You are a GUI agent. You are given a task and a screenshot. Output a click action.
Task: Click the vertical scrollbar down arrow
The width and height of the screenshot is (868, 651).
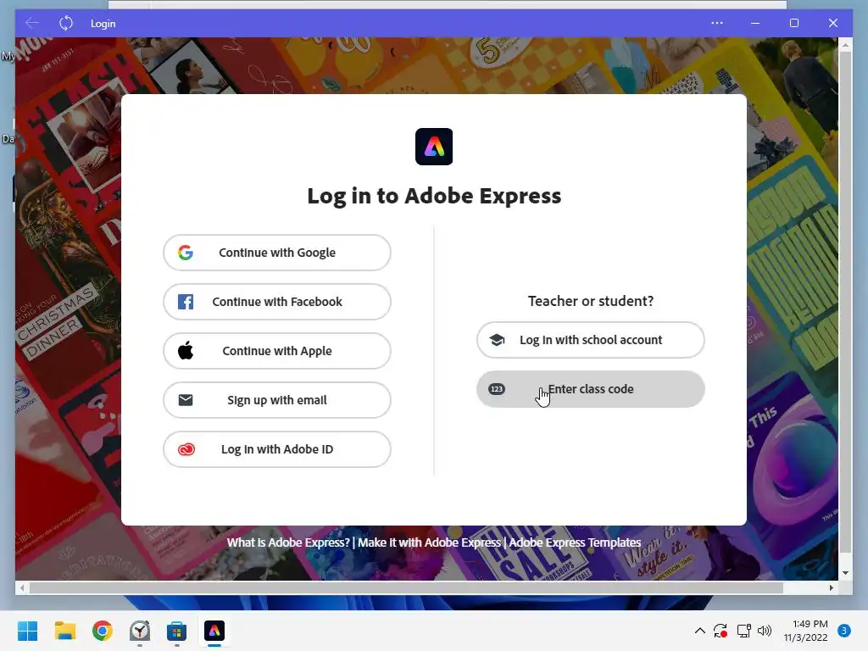coord(845,573)
